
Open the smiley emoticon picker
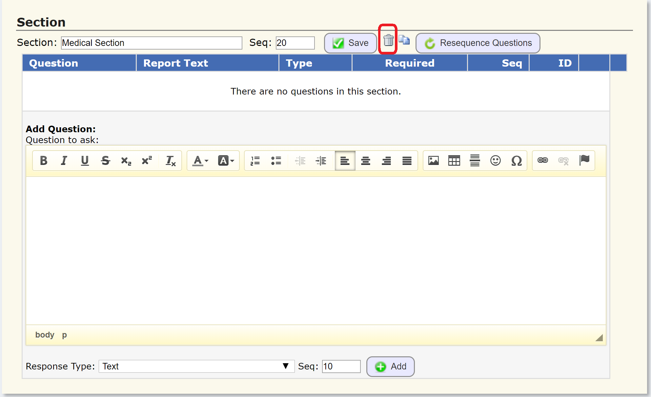tap(495, 161)
